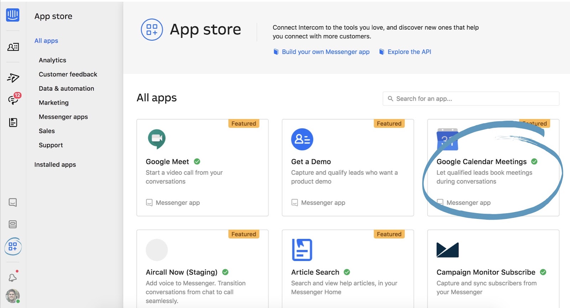This screenshot has height=308, width=570.
Task: Open the Explore the API link
Action: pyautogui.click(x=409, y=52)
